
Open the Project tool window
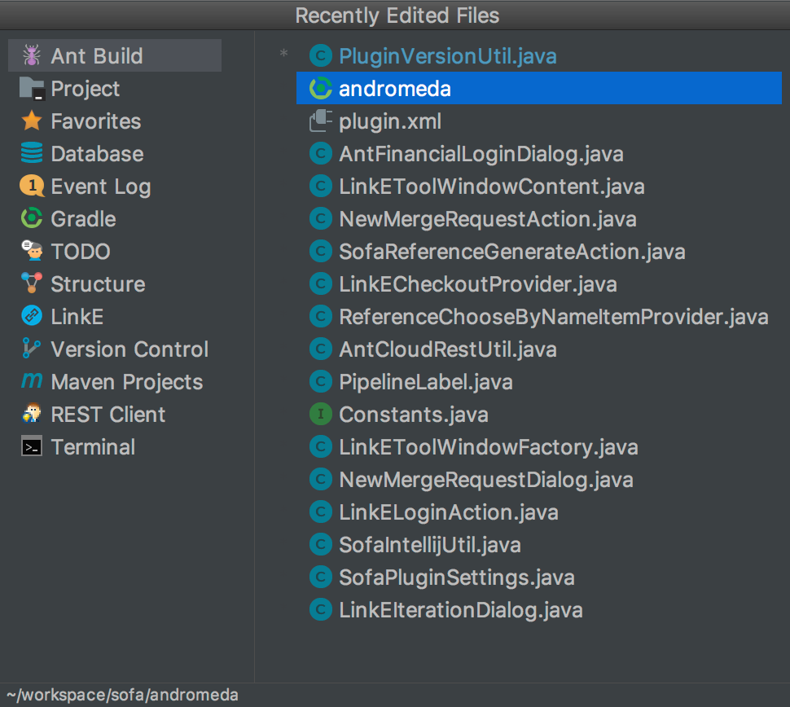[115, 88]
